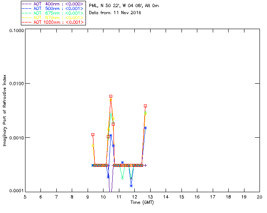Click the 0.1000 y-axis tick label
The image size is (267, 213).
pyautogui.click(x=16, y=30)
